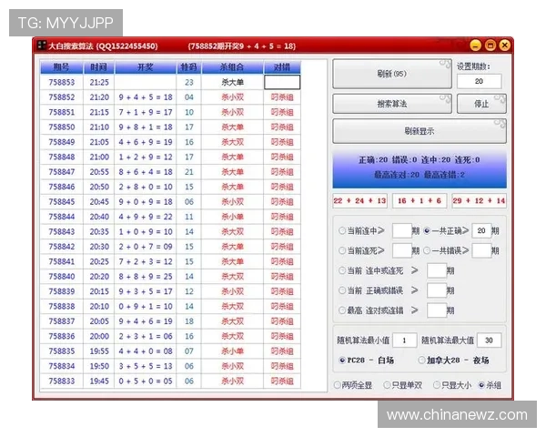546x437 pixels.
Task: Edit the 设置期数 input field
Action: [x=480, y=81]
